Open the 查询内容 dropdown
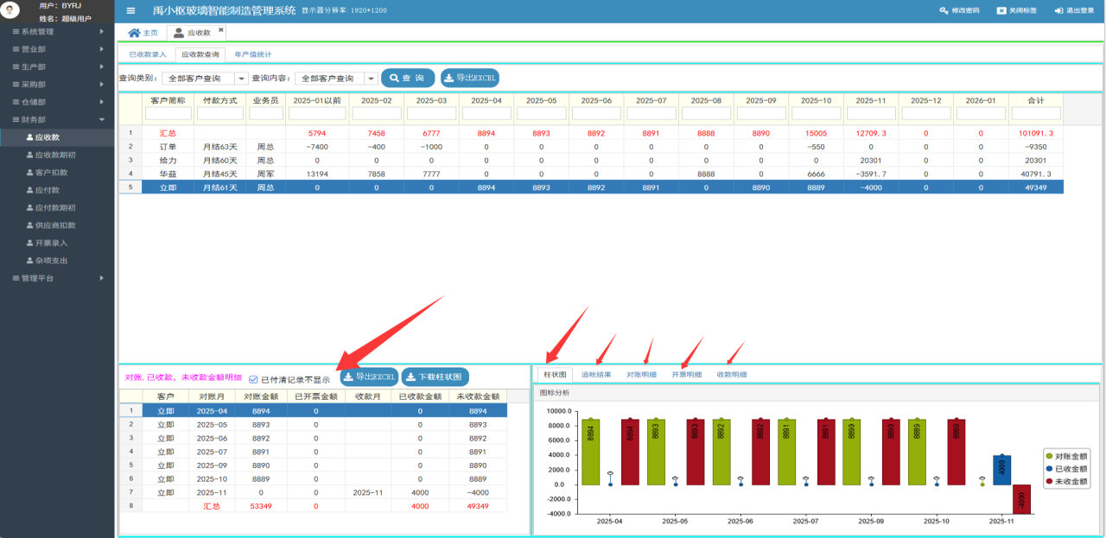This screenshot has width=1106, height=538. click(371, 79)
